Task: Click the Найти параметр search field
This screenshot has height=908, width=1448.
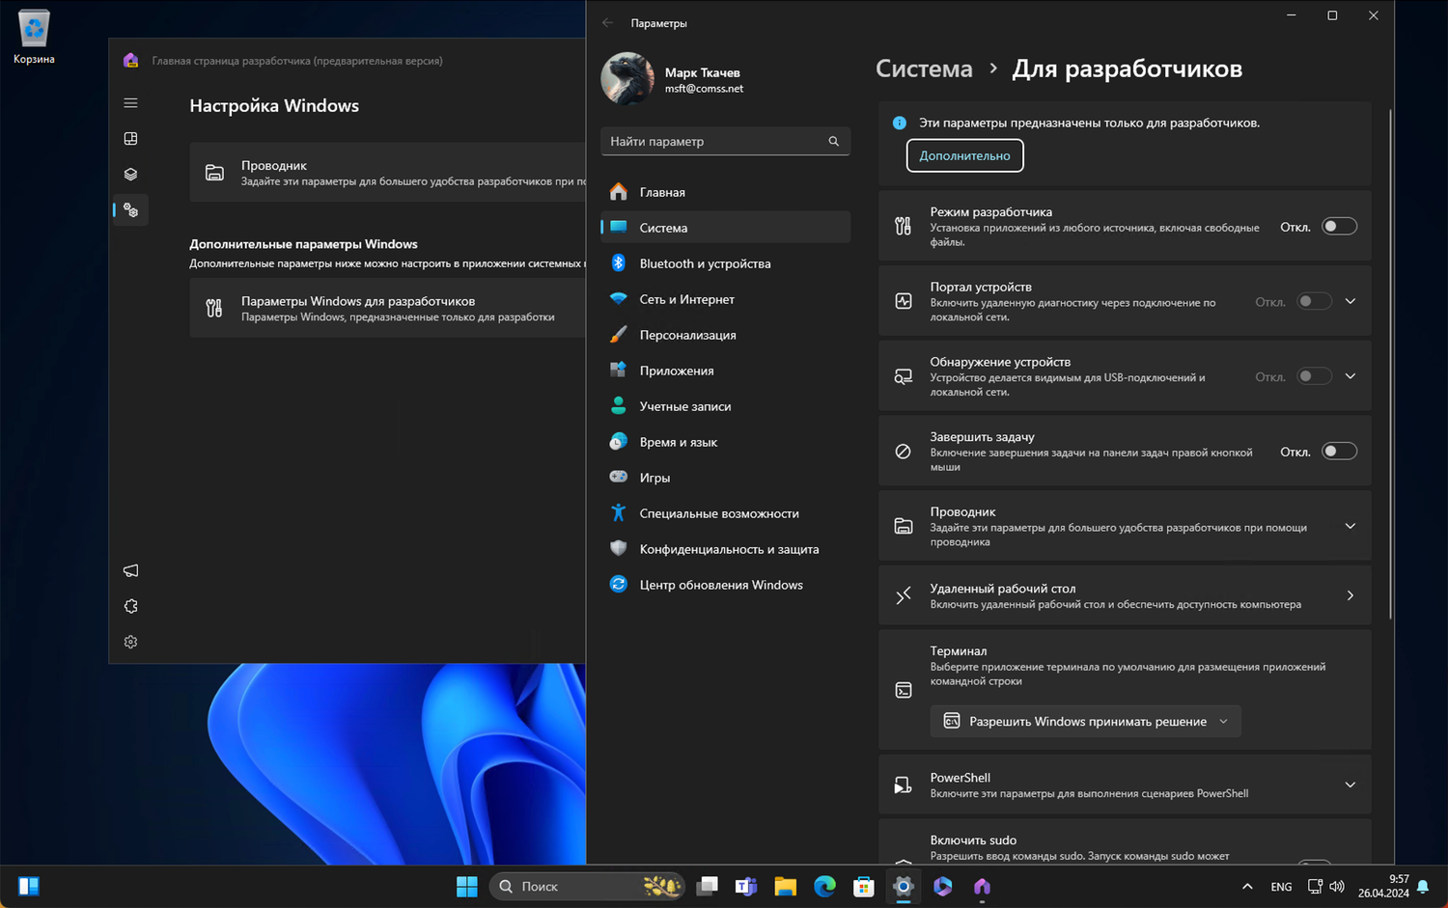Action: click(x=725, y=141)
